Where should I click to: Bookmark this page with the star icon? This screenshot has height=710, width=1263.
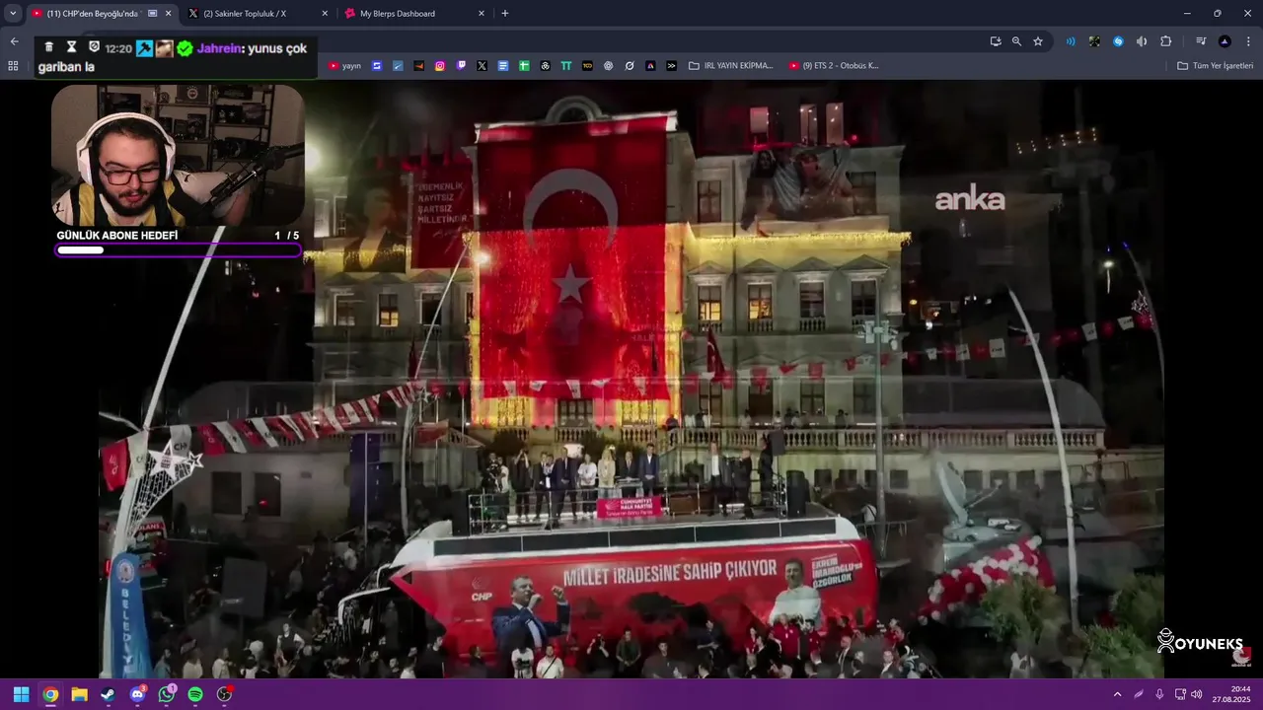click(x=1038, y=41)
